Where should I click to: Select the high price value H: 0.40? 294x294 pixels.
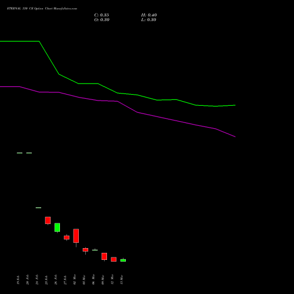point(149,15)
